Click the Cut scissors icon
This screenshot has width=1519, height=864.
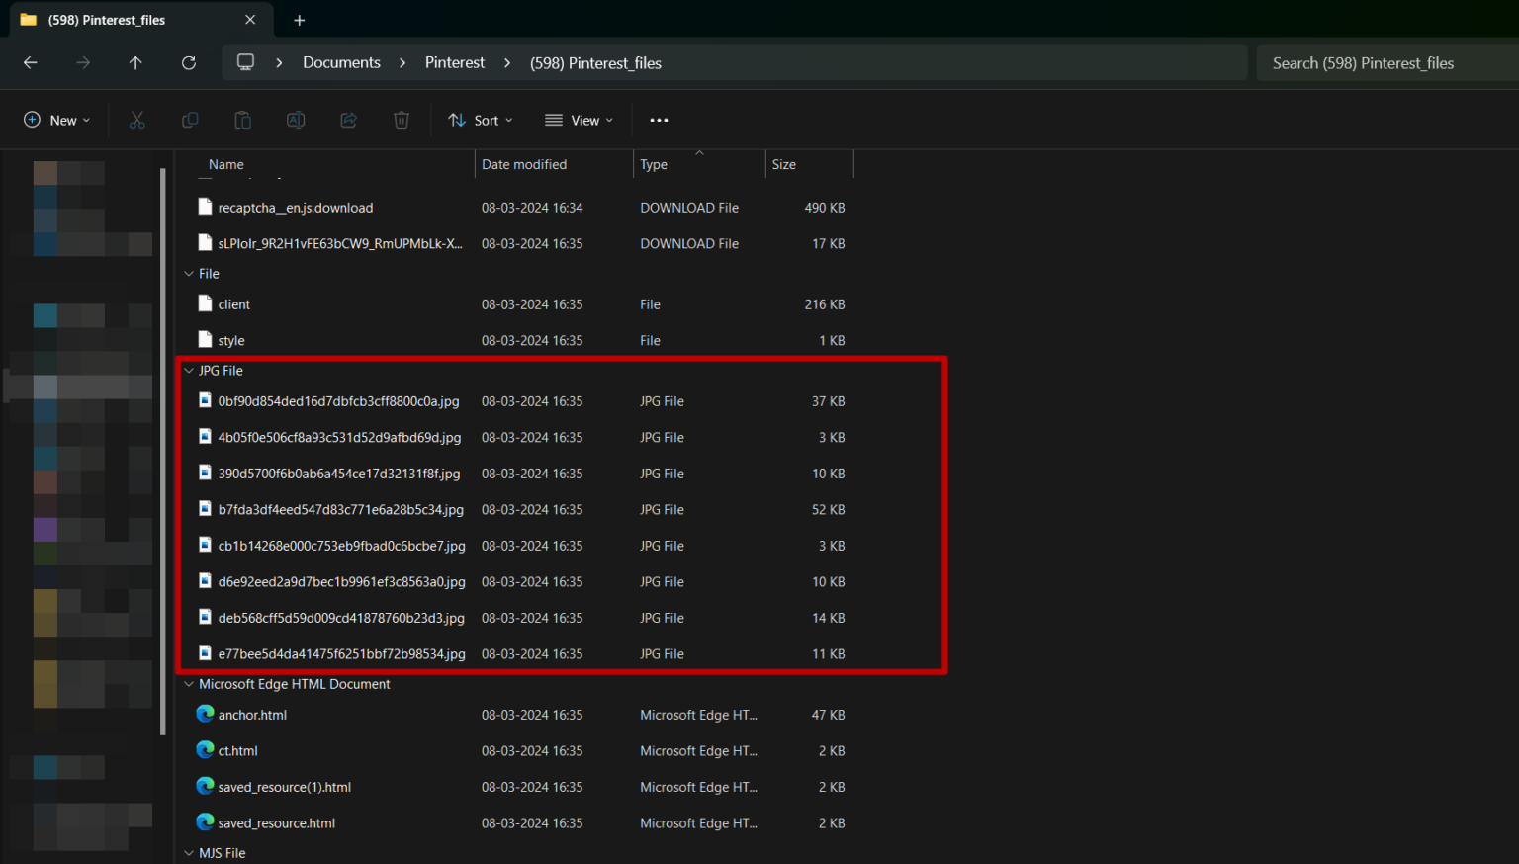click(x=137, y=120)
